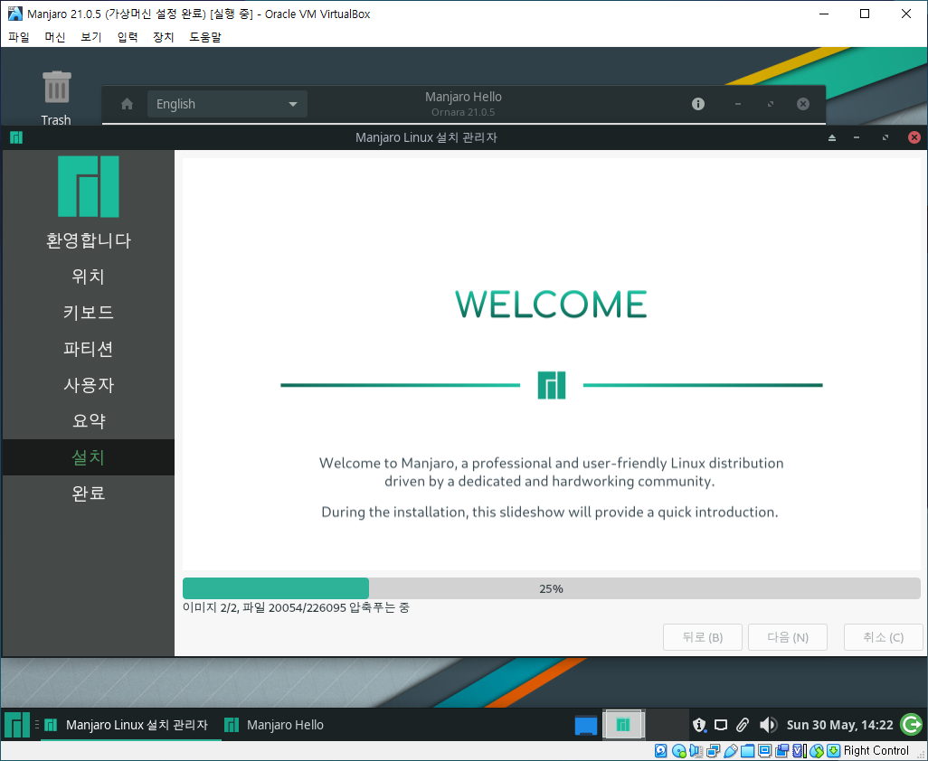
Task: Click VirtualBox shared folders status icon
Action: click(x=747, y=751)
